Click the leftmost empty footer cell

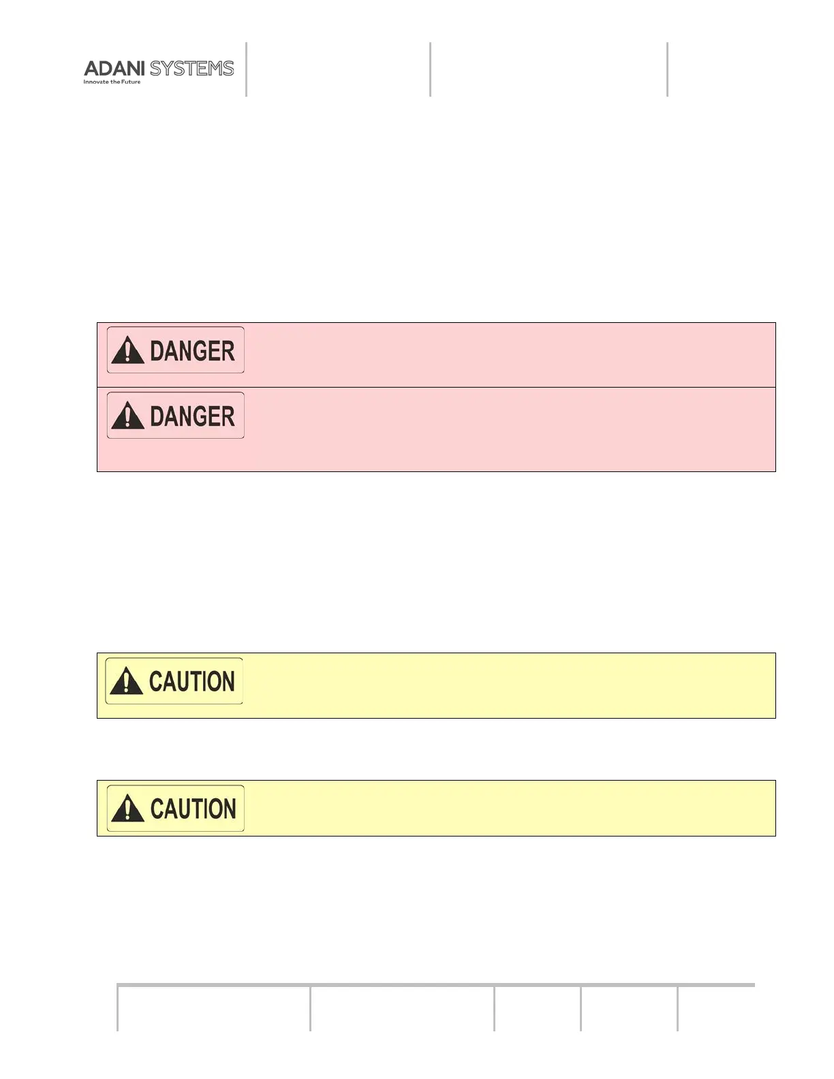214,1008
